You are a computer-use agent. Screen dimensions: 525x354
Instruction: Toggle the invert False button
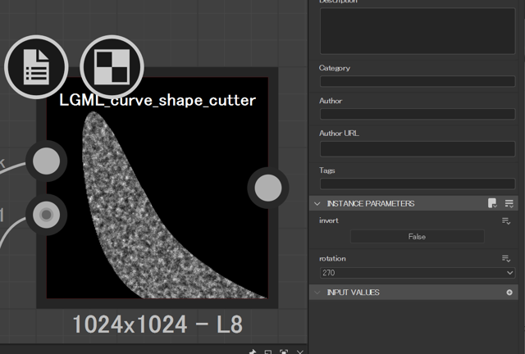(417, 237)
